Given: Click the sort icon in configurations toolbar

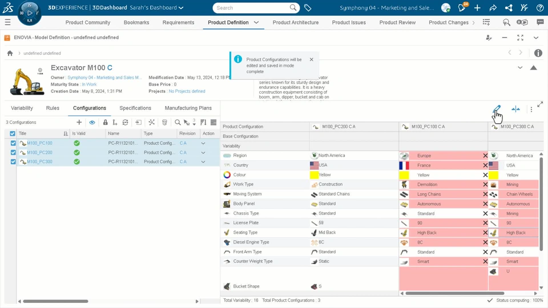Looking at the screenshot, I should pyautogui.click(x=203, y=122).
